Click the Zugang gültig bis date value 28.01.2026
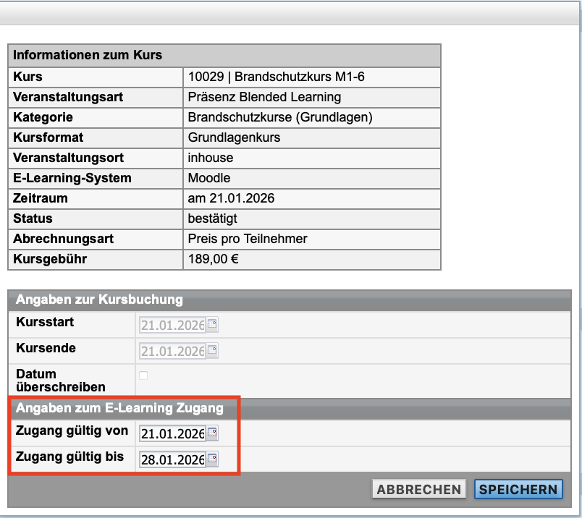The height and width of the screenshot is (518, 582). [x=174, y=457]
